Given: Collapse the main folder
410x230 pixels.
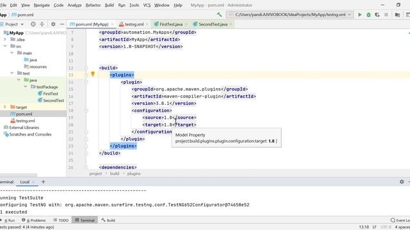Looking at the screenshot, I should [x=12, y=53].
